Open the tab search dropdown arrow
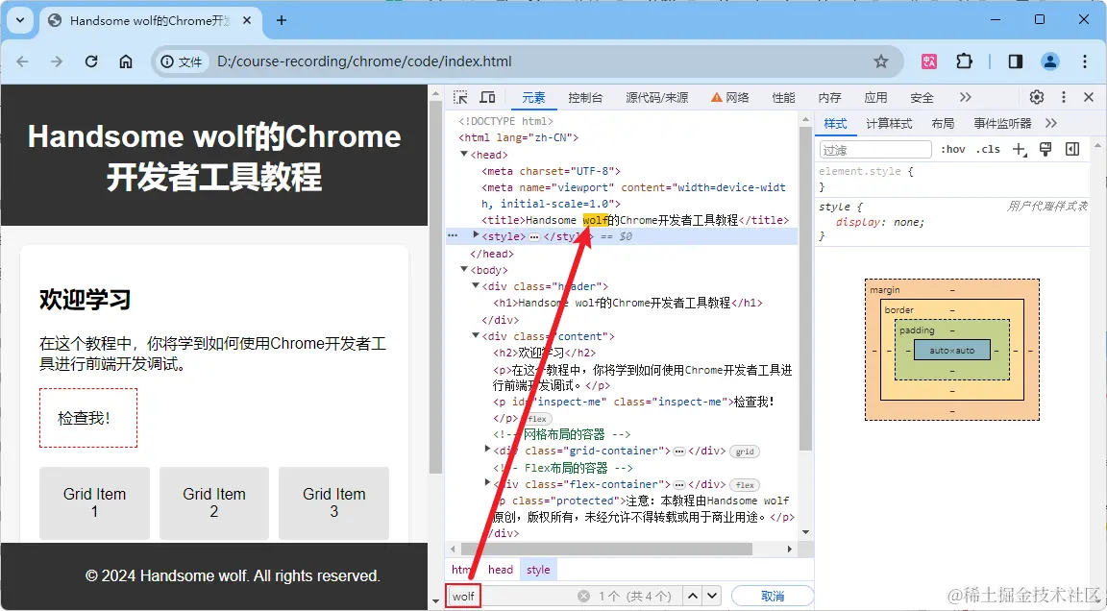1107x611 pixels. pyautogui.click(x=20, y=20)
